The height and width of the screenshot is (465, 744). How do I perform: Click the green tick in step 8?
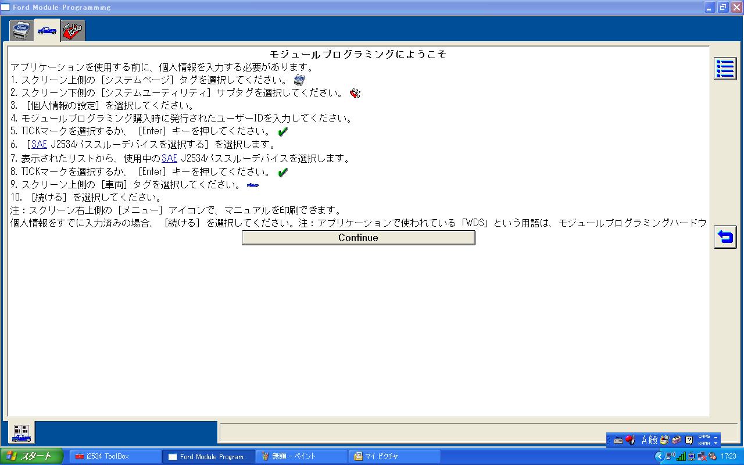[x=283, y=173]
